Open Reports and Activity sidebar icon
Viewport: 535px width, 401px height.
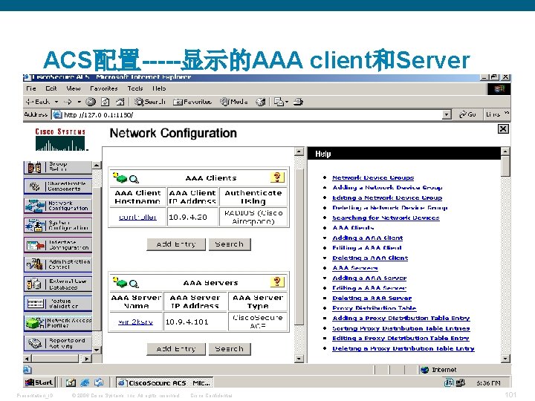click(34, 342)
